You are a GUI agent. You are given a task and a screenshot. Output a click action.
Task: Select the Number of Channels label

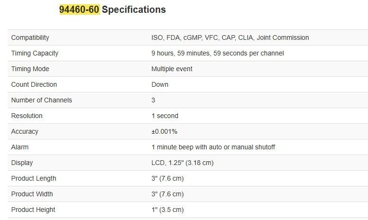tap(42, 100)
